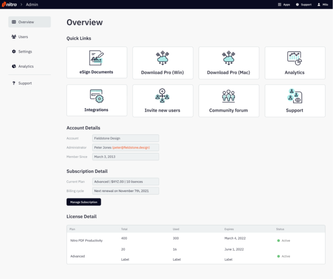The image size is (333, 279).
Task: Click the Support question mark sidebar icon
Action: pyautogui.click(x=14, y=83)
